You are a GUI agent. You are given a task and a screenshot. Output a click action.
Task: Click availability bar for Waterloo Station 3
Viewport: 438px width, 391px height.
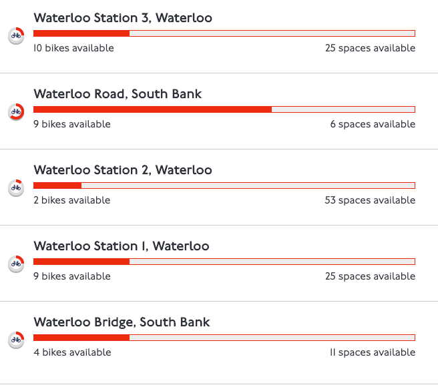pos(224,33)
